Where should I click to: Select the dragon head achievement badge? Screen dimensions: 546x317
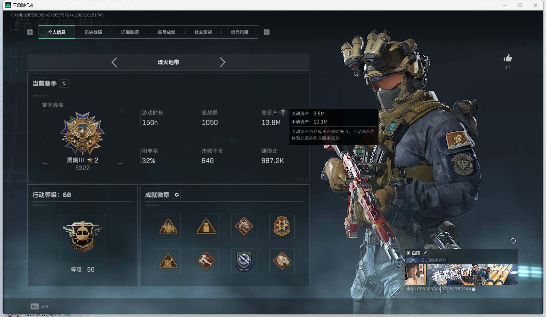[x=244, y=227]
